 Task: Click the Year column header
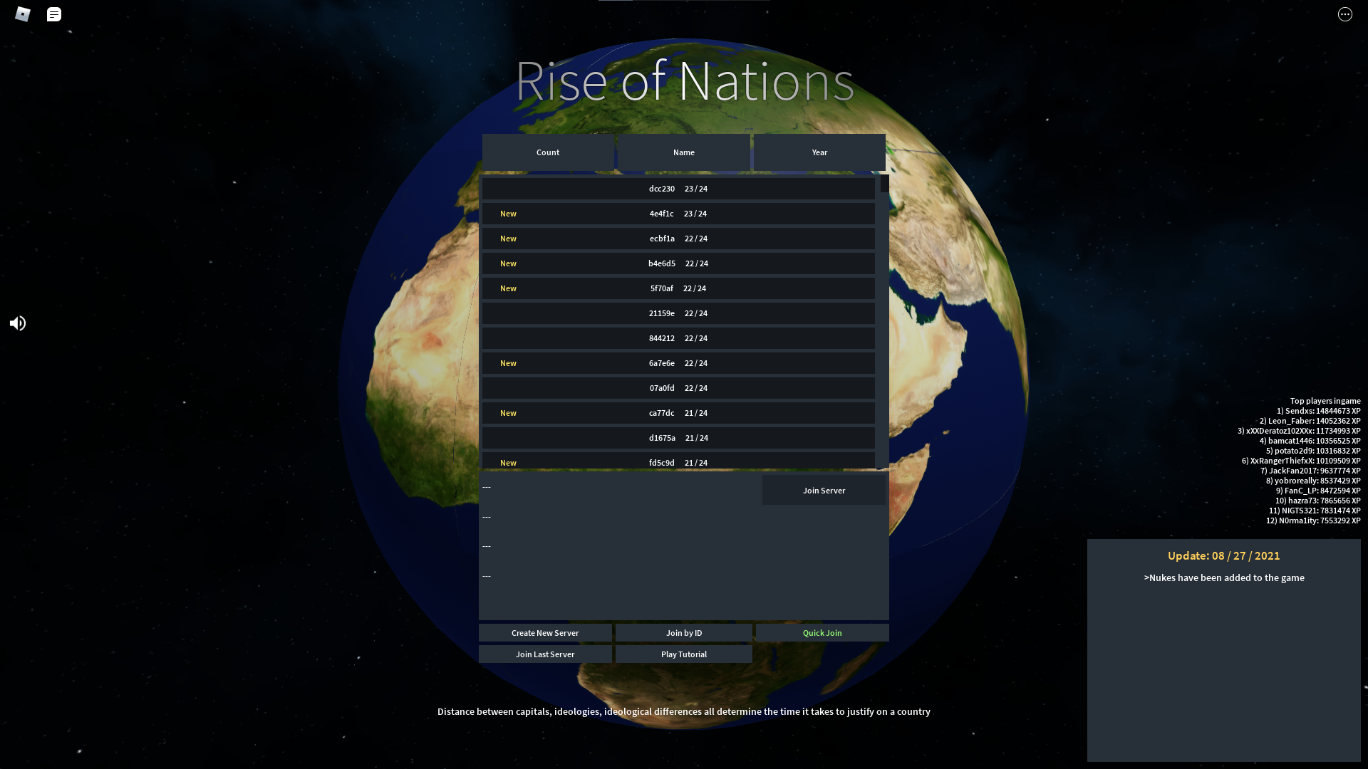click(819, 151)
